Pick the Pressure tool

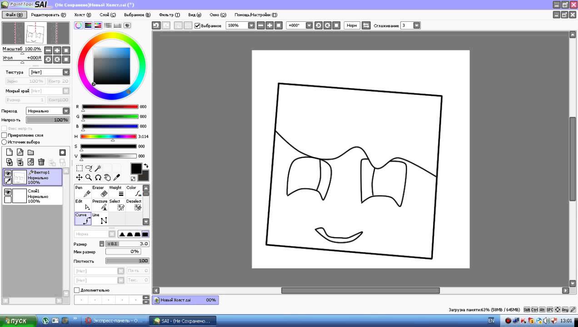(100, 205)
